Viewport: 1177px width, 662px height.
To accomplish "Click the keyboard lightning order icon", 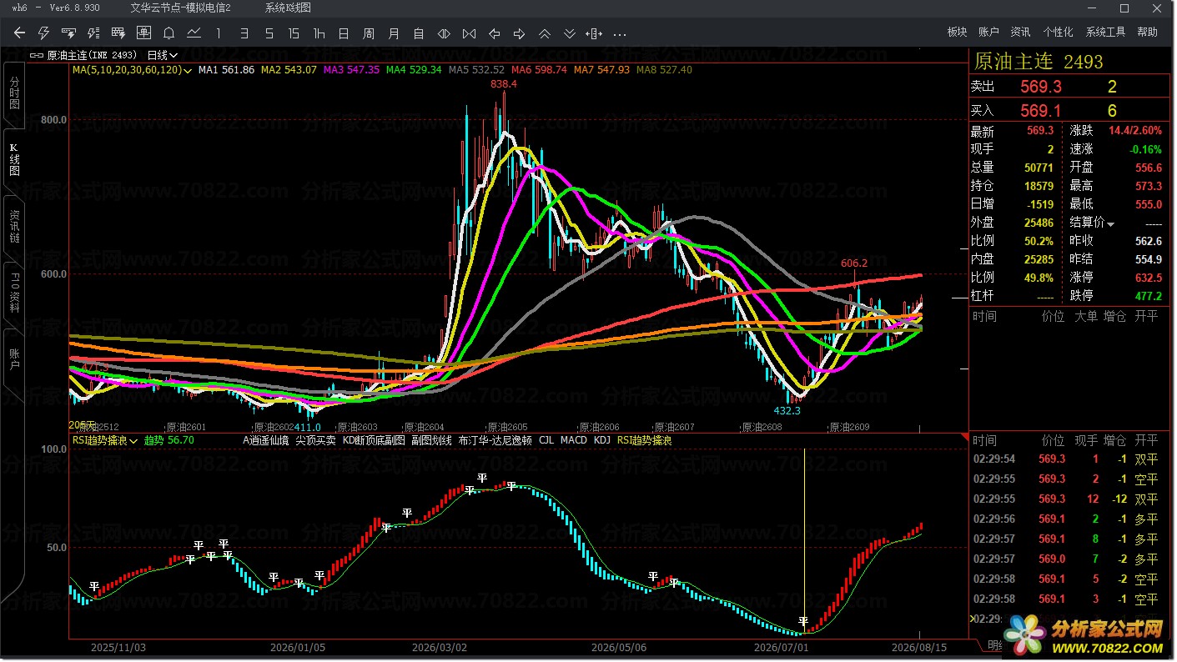I will coord(69,33).
